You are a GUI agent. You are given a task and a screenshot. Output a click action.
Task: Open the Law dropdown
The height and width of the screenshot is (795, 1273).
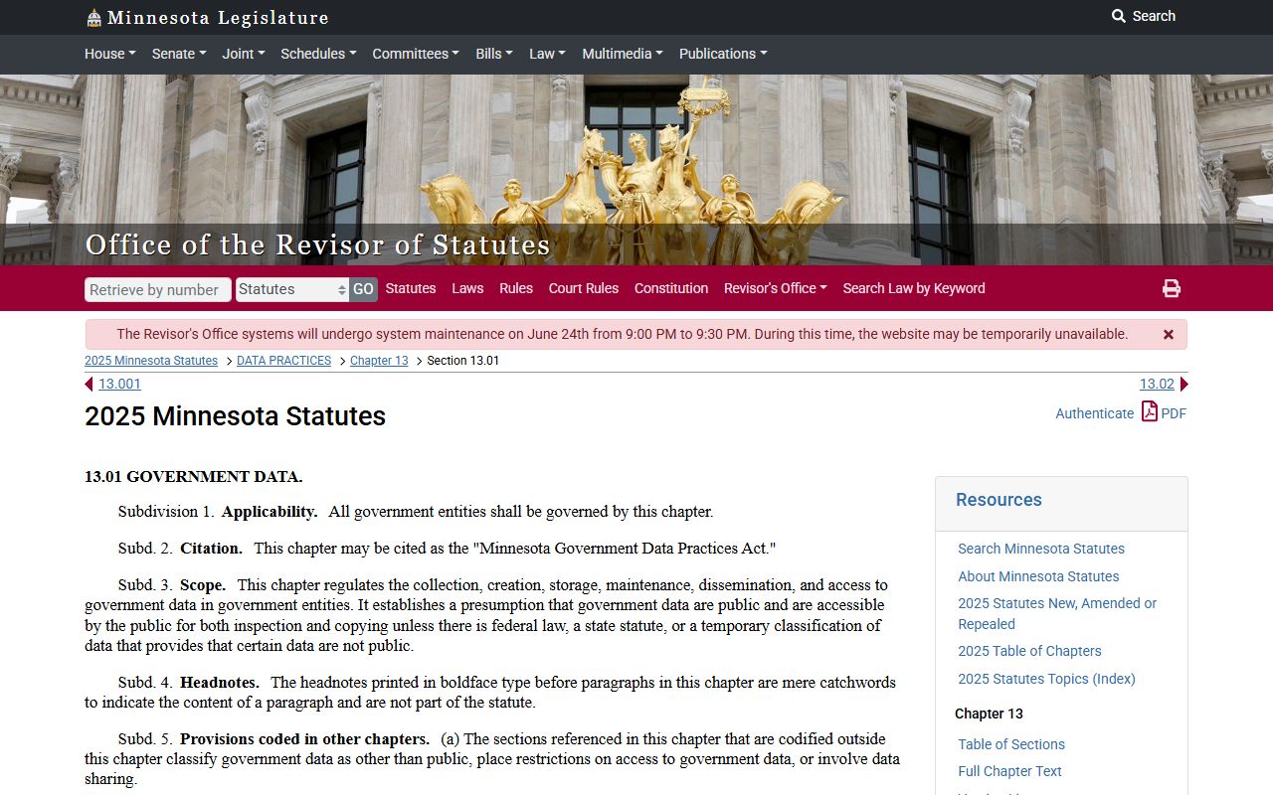coord(547,54)
